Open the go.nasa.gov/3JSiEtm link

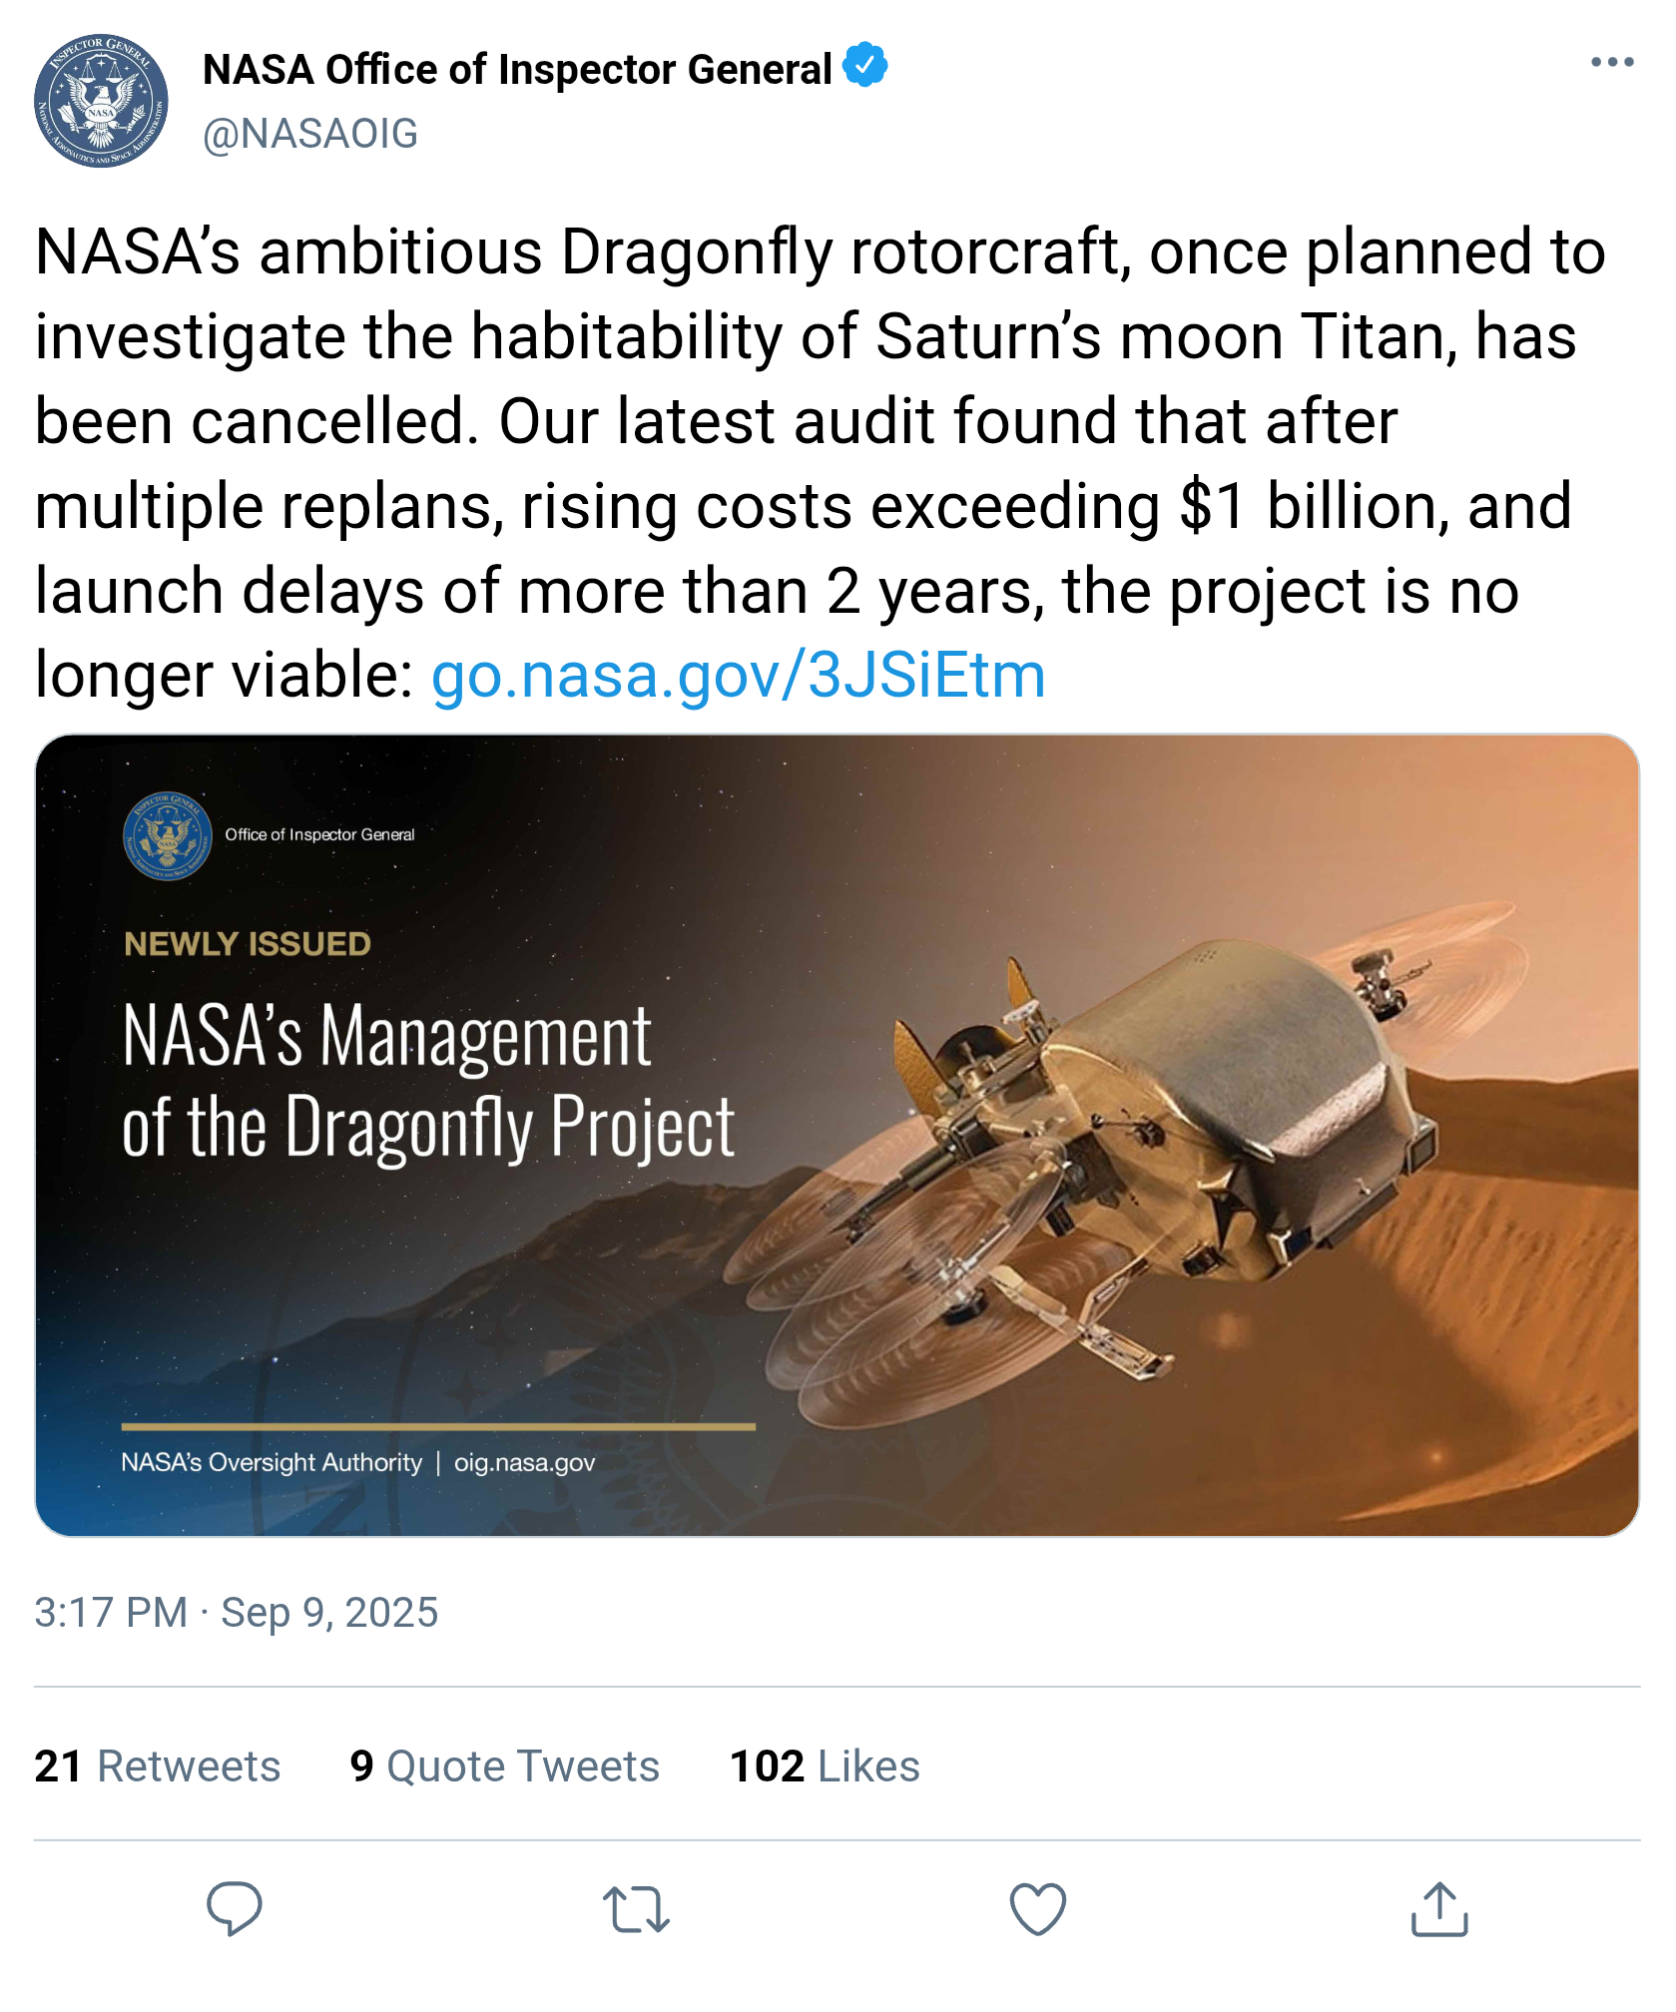[x=738, y=676]
